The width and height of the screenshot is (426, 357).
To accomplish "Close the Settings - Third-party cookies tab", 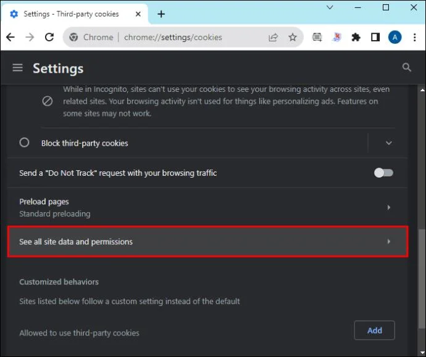I will coord(138,14).
